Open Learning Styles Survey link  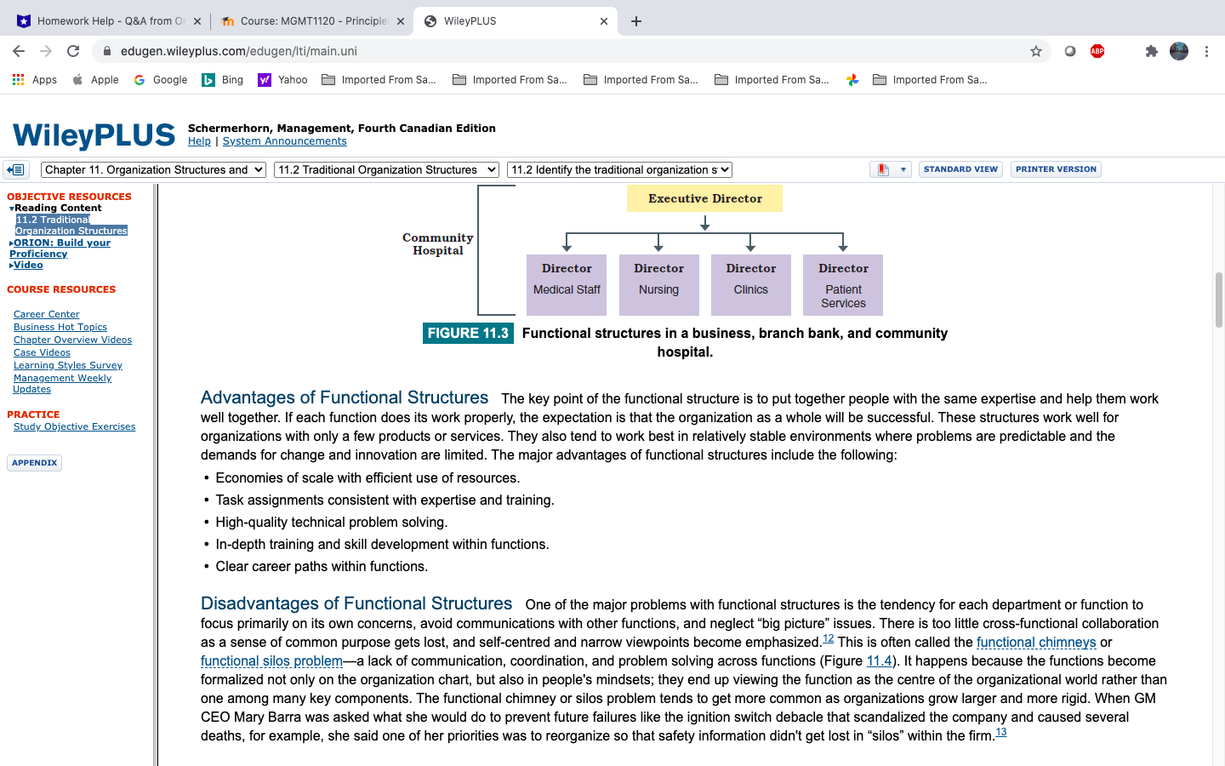(x=68, y=365)
